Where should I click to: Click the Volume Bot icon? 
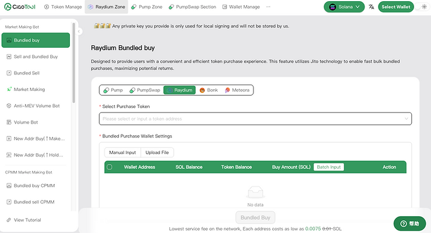pyautogui.click(x=9, y=122)
